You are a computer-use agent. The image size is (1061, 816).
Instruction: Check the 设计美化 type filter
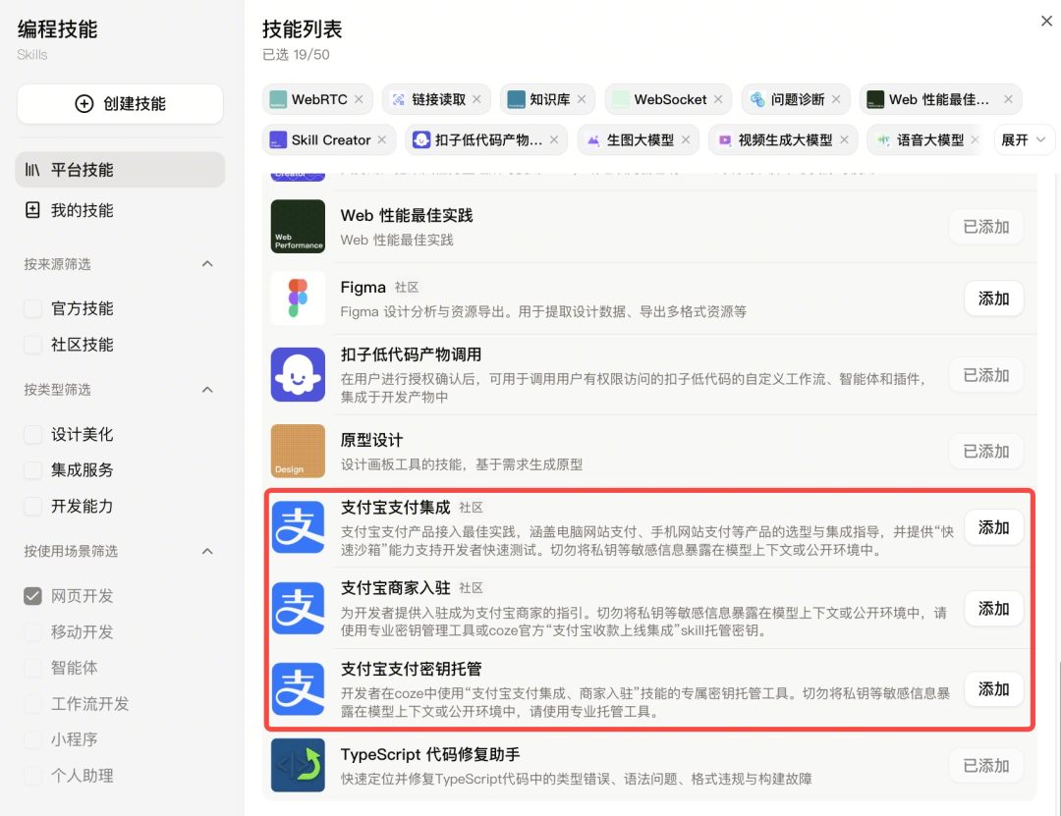point(32,434)
